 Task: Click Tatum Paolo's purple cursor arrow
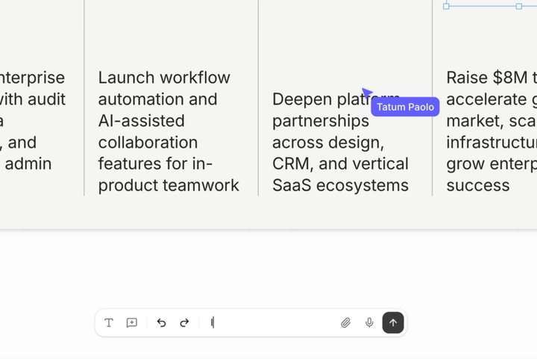pyautogui.click(x=367, y=93)
